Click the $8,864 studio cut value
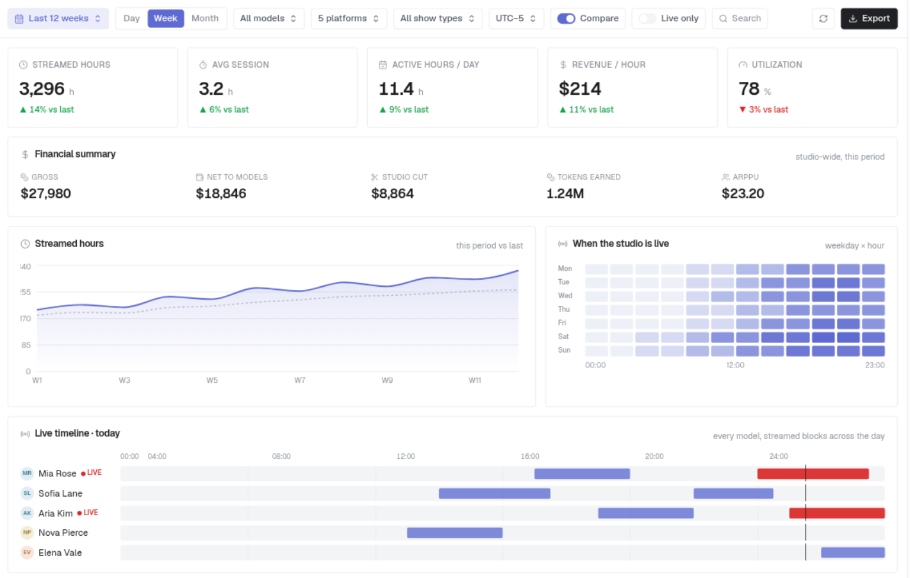Image resolution: width=910 pixels, height=578 pixels. [393, 193]
